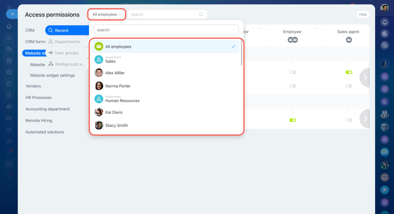Open the calendar icon in left sidebar
The height and width of the screenshot is (214, 394).
coord(9,84)
